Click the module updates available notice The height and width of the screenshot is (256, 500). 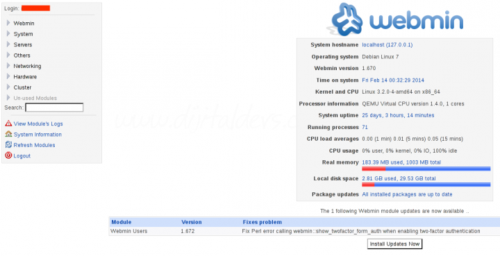point(394,211)
